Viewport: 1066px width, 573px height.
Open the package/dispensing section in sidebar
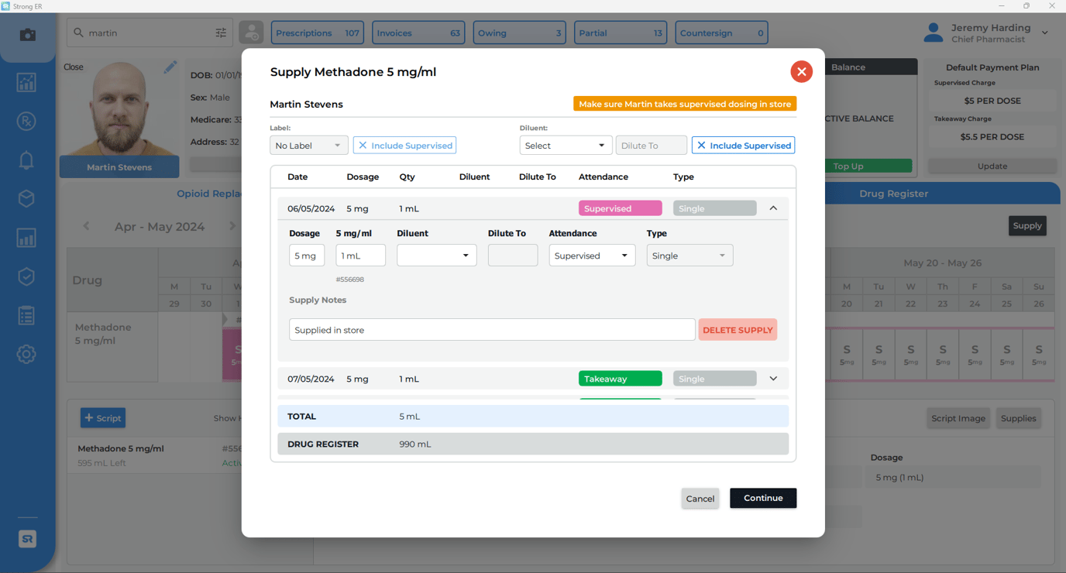26,198
